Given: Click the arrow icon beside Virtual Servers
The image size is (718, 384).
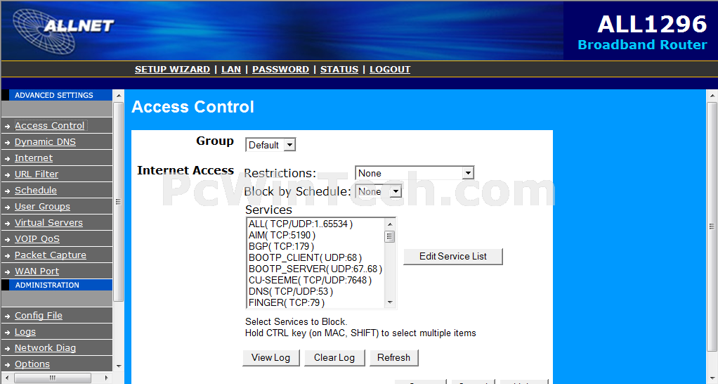Looking at the screenshot, I should 7,223.
